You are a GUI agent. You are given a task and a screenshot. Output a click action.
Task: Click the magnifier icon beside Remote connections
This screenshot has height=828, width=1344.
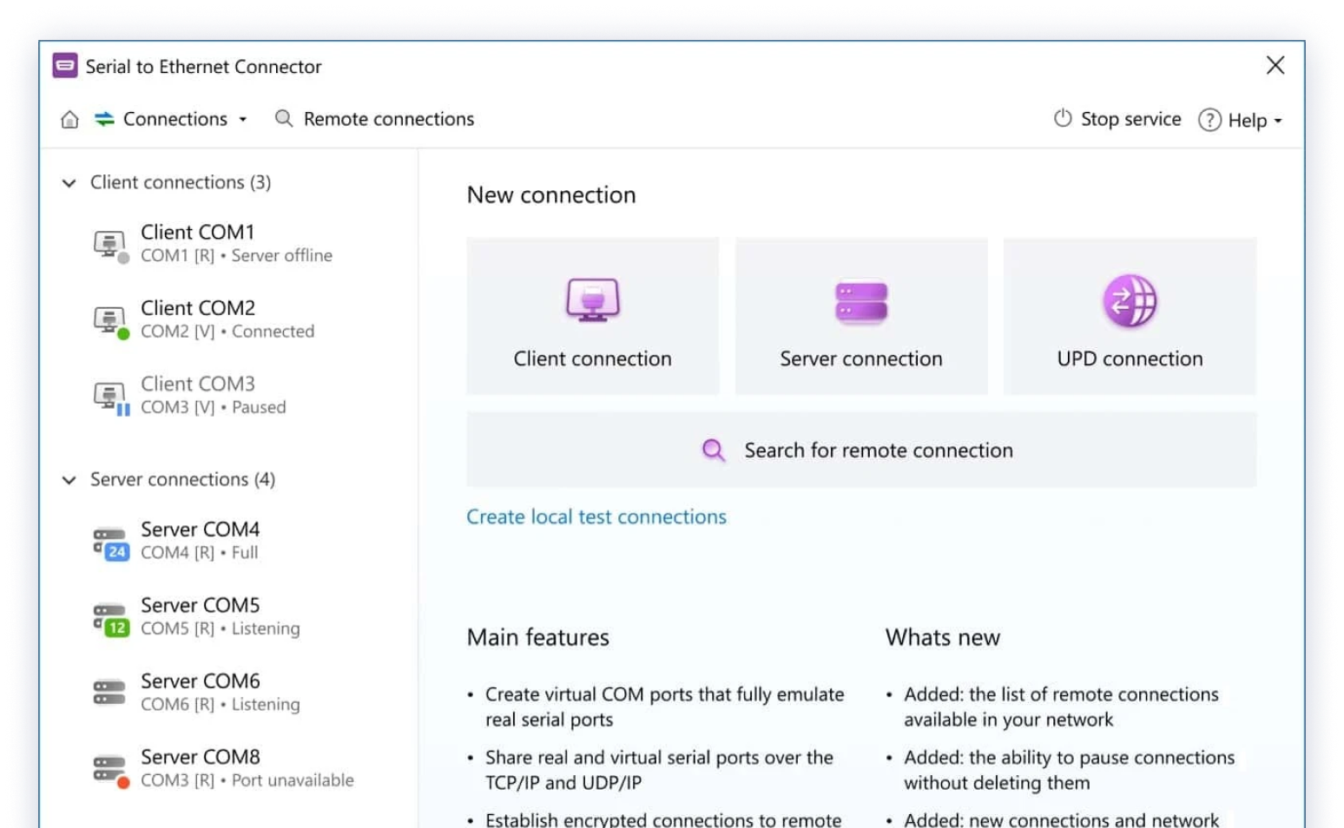pos(284,119)
